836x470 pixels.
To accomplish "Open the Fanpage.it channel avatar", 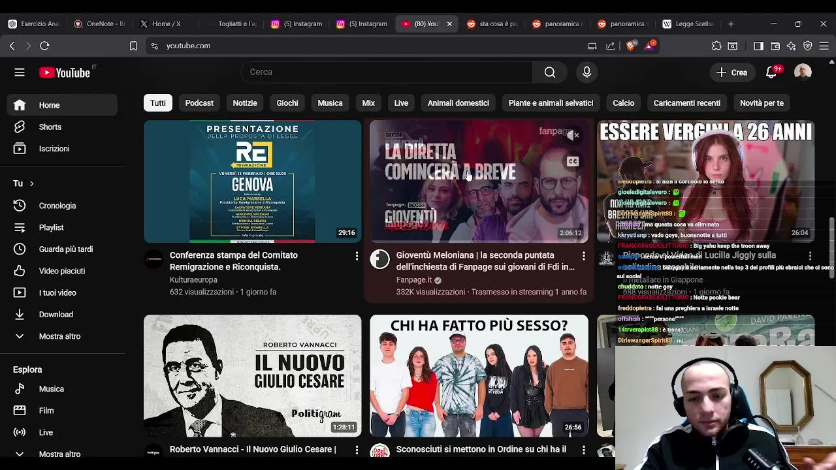I will [x=379, y=259].
